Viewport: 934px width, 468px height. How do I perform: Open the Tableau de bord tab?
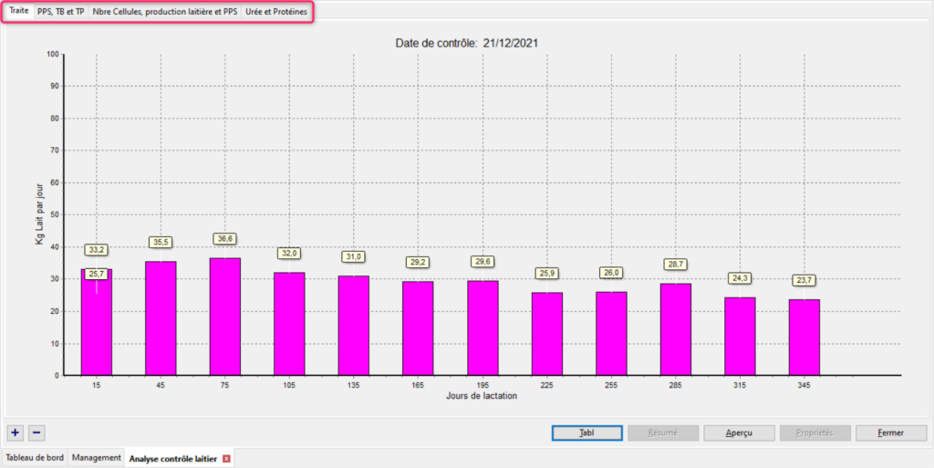coord(35,458)
